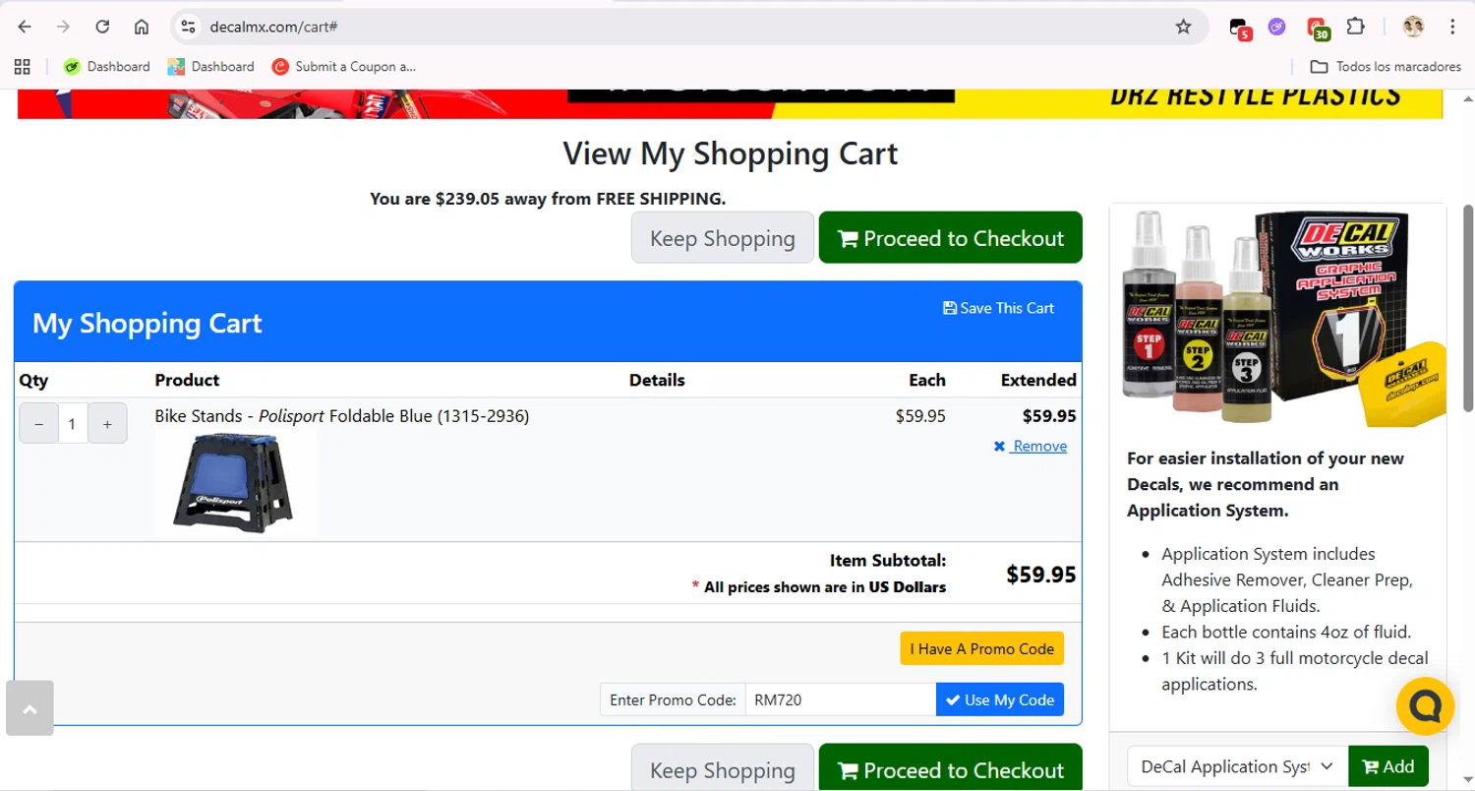The width and height of the screenshot is (1475, 791).
Task: Open Polisport bike stand thumbnail
Action: (236, 483)
